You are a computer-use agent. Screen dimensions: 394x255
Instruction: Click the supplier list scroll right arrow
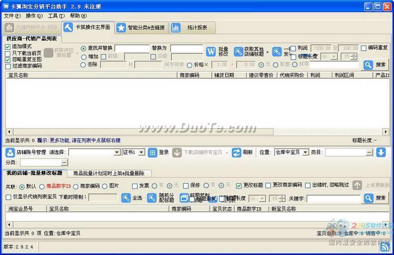pos(386,131)
